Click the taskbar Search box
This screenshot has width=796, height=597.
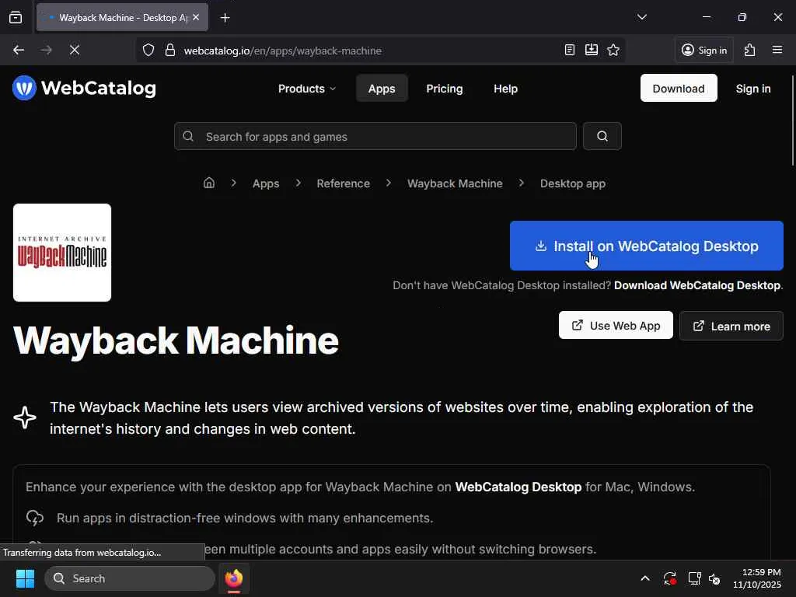point(130,578)
